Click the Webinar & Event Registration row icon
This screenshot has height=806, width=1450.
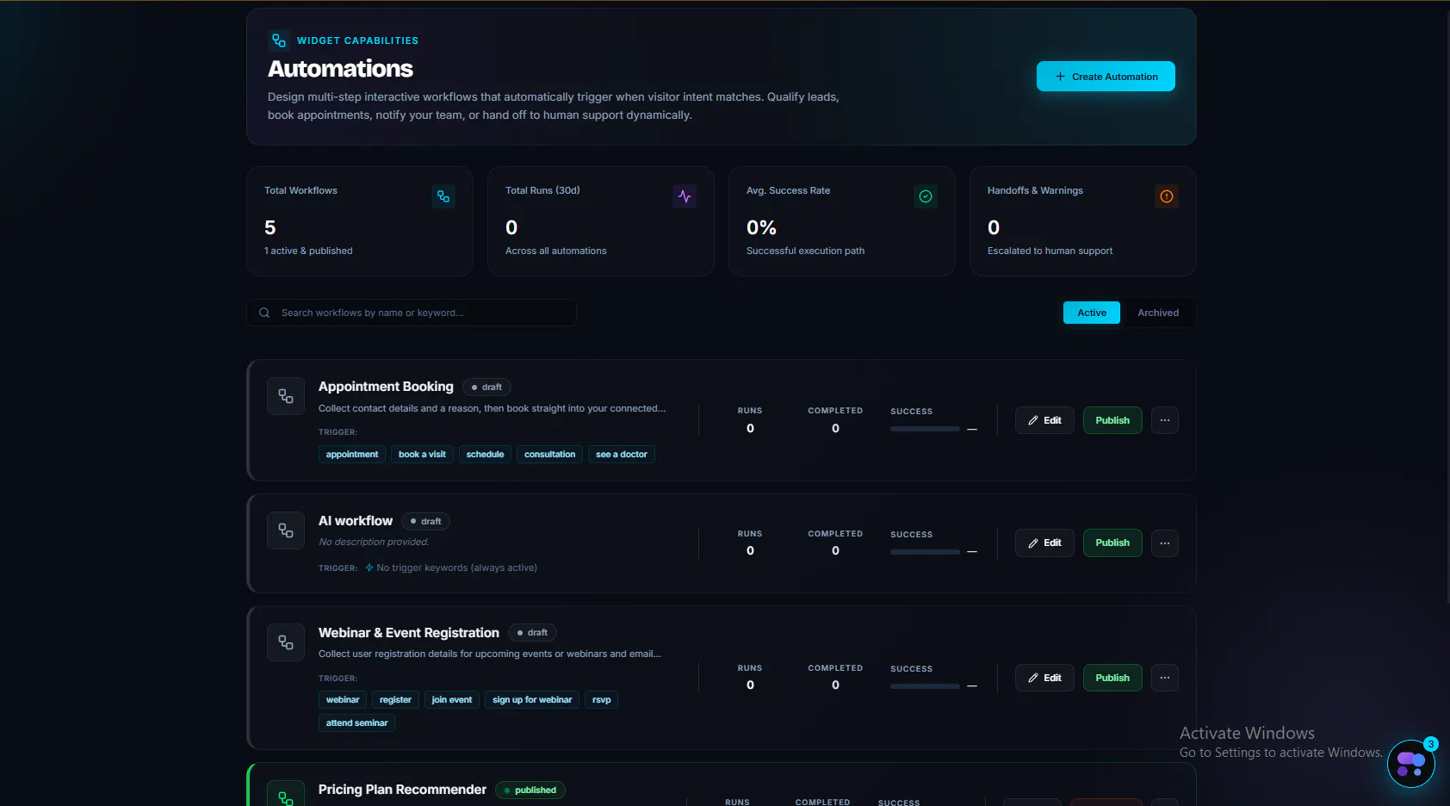click(x=286, y=642)
